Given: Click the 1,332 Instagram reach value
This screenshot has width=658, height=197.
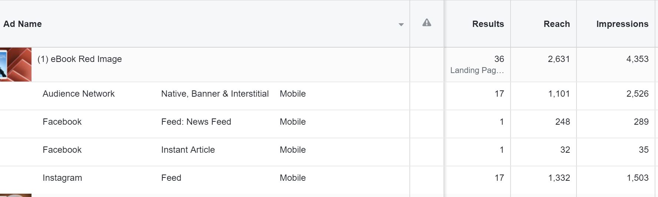Looking at the screenshot, I should click(559, 178).
